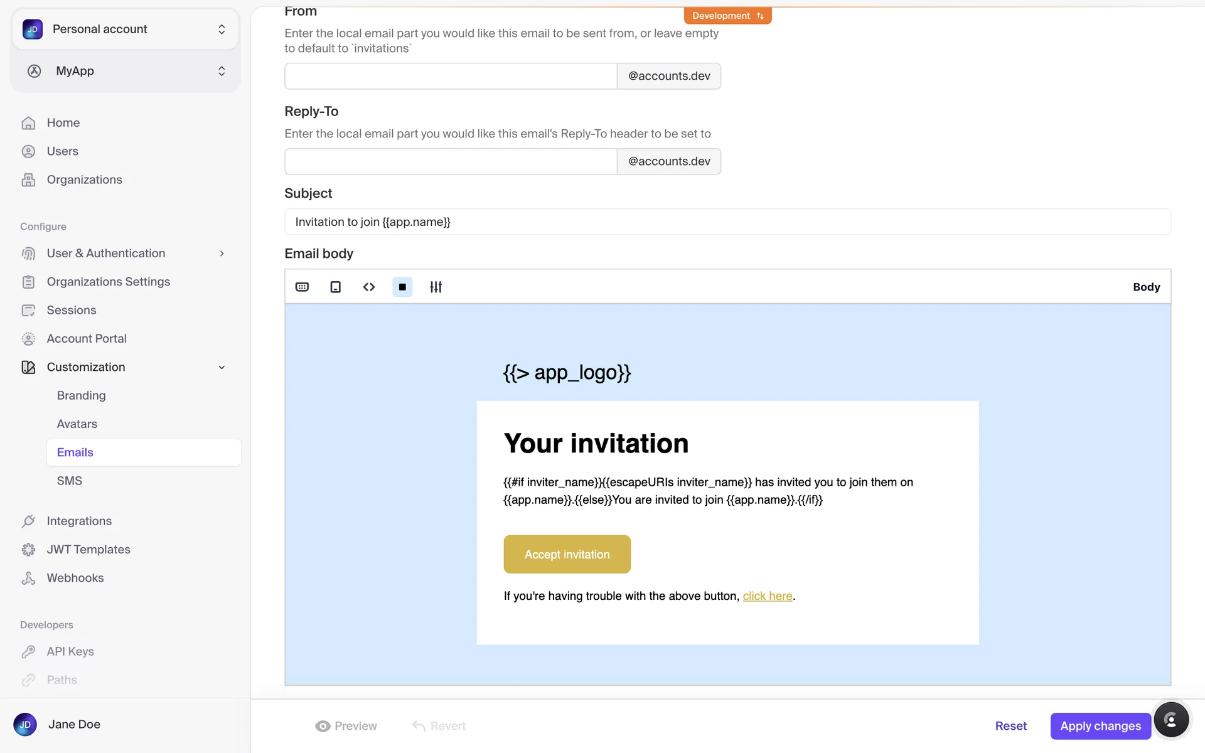Focus the Subject input field
1205x753 pixels.
coord(727,222)
